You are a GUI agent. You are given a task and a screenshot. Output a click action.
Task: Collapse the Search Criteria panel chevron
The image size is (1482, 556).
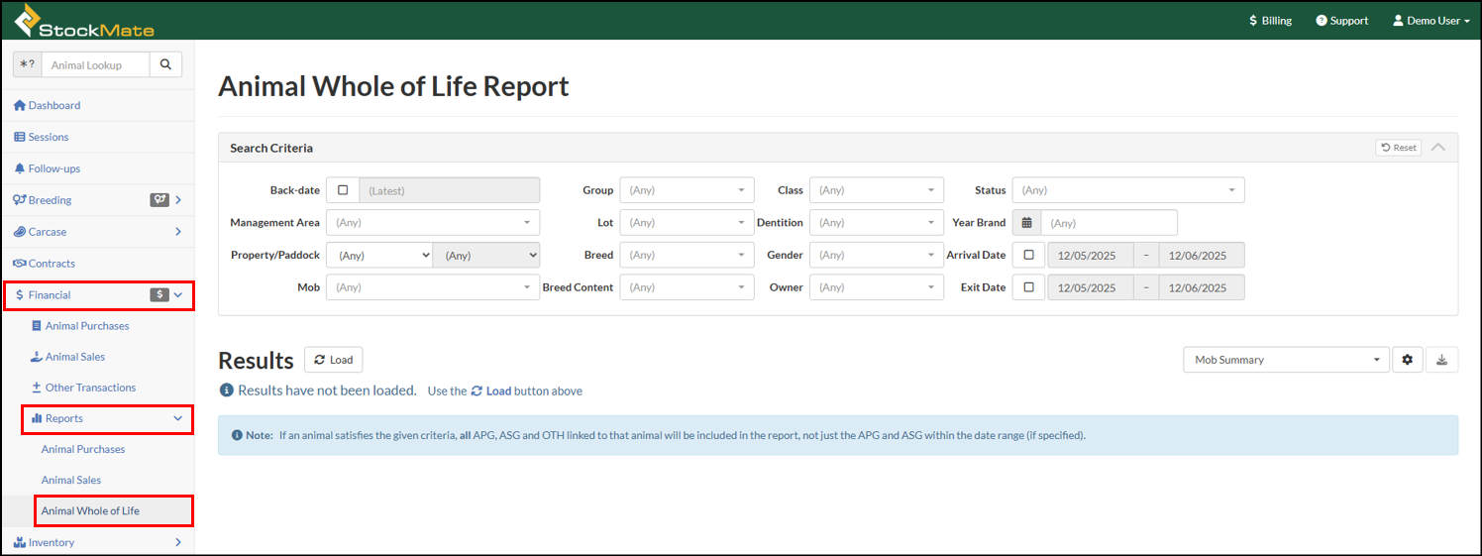click(x=1437, y=148)
